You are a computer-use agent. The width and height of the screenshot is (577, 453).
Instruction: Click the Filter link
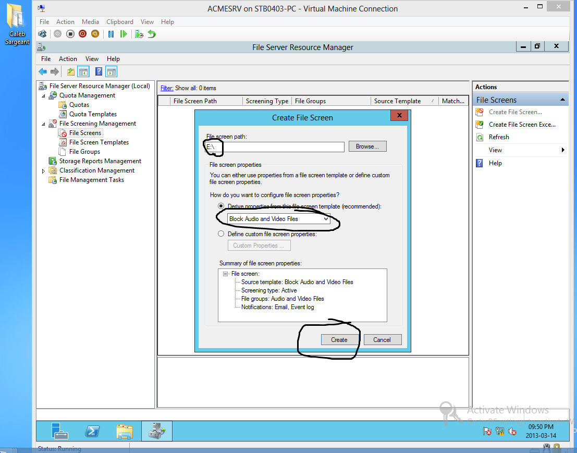pyautogui.click(x=167, y=88)
